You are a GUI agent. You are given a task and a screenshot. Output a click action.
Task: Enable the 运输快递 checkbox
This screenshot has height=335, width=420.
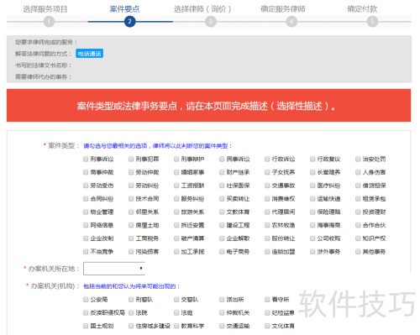[312, 199]
